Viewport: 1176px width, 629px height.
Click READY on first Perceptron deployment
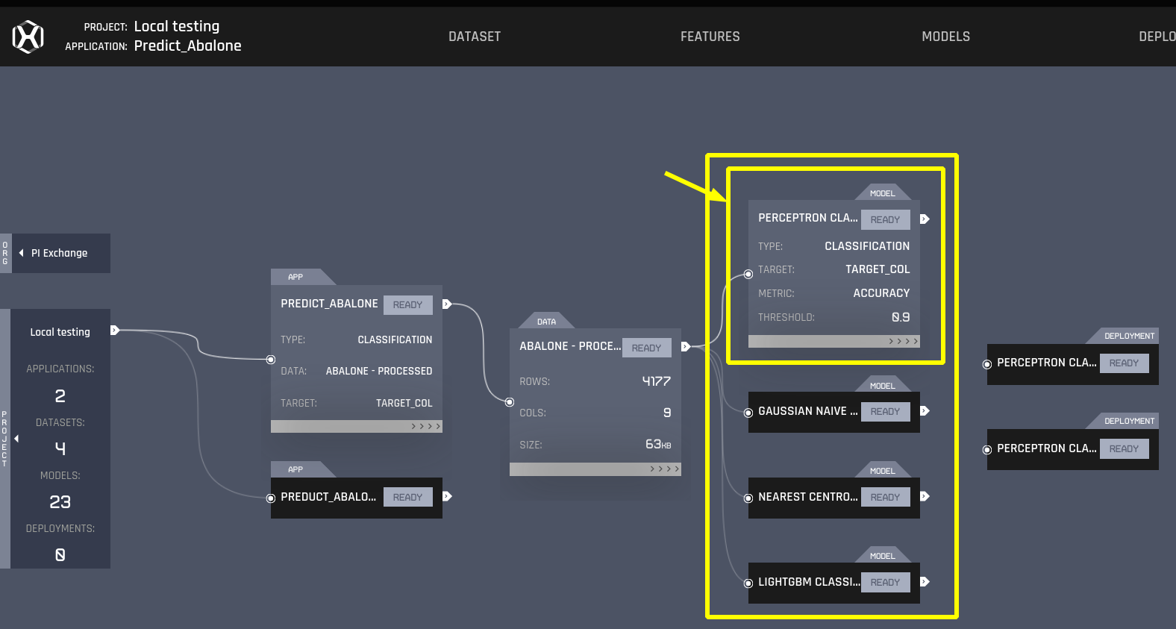click(x=1124, y=363)
